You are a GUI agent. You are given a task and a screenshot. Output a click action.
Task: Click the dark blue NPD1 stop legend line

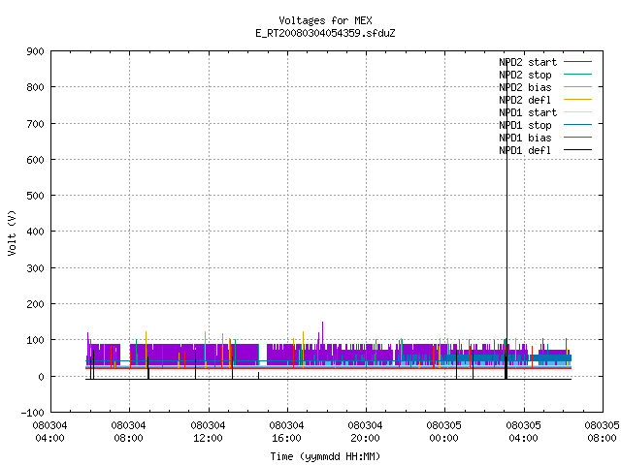[x=578, y=125]
